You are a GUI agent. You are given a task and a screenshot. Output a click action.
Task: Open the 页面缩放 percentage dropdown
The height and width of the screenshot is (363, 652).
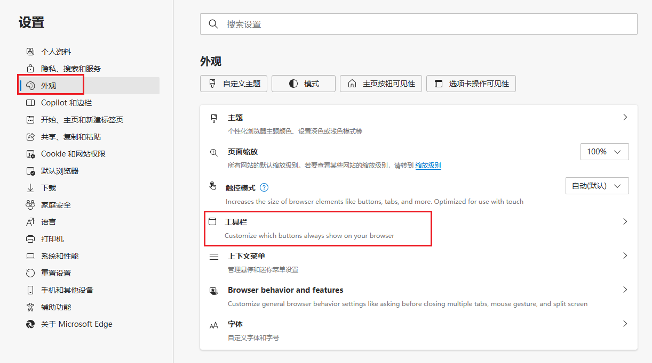tap(605, 151)
